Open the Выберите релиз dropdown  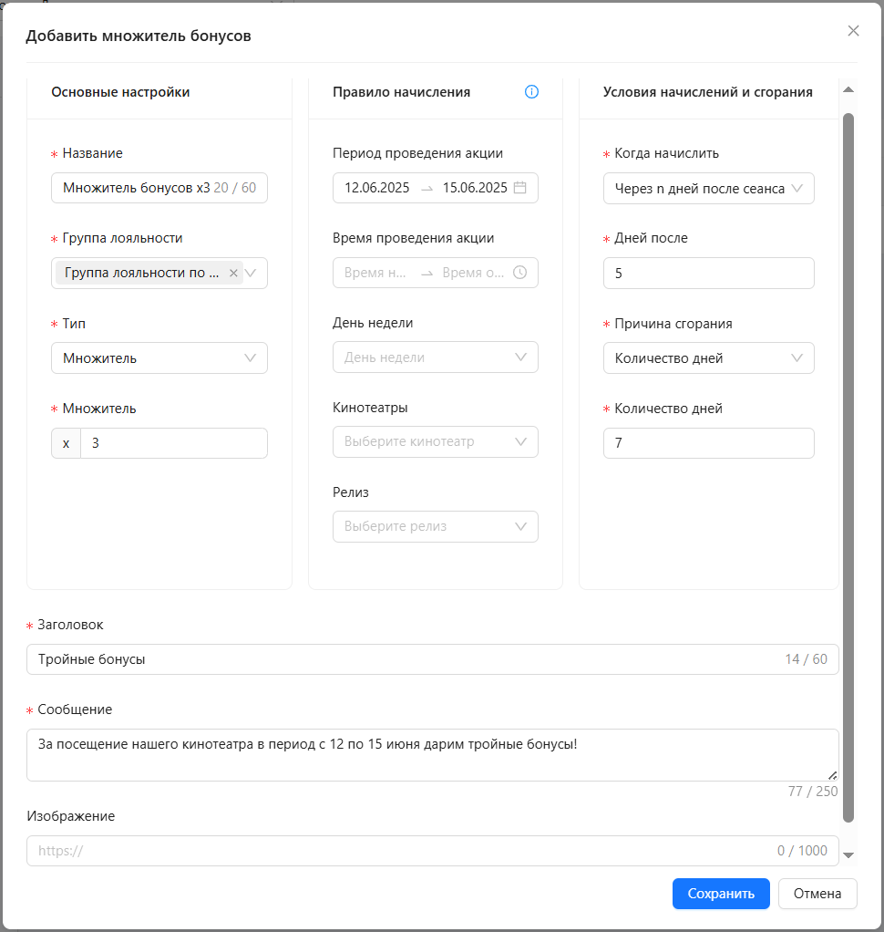click(x=436, y=526)
